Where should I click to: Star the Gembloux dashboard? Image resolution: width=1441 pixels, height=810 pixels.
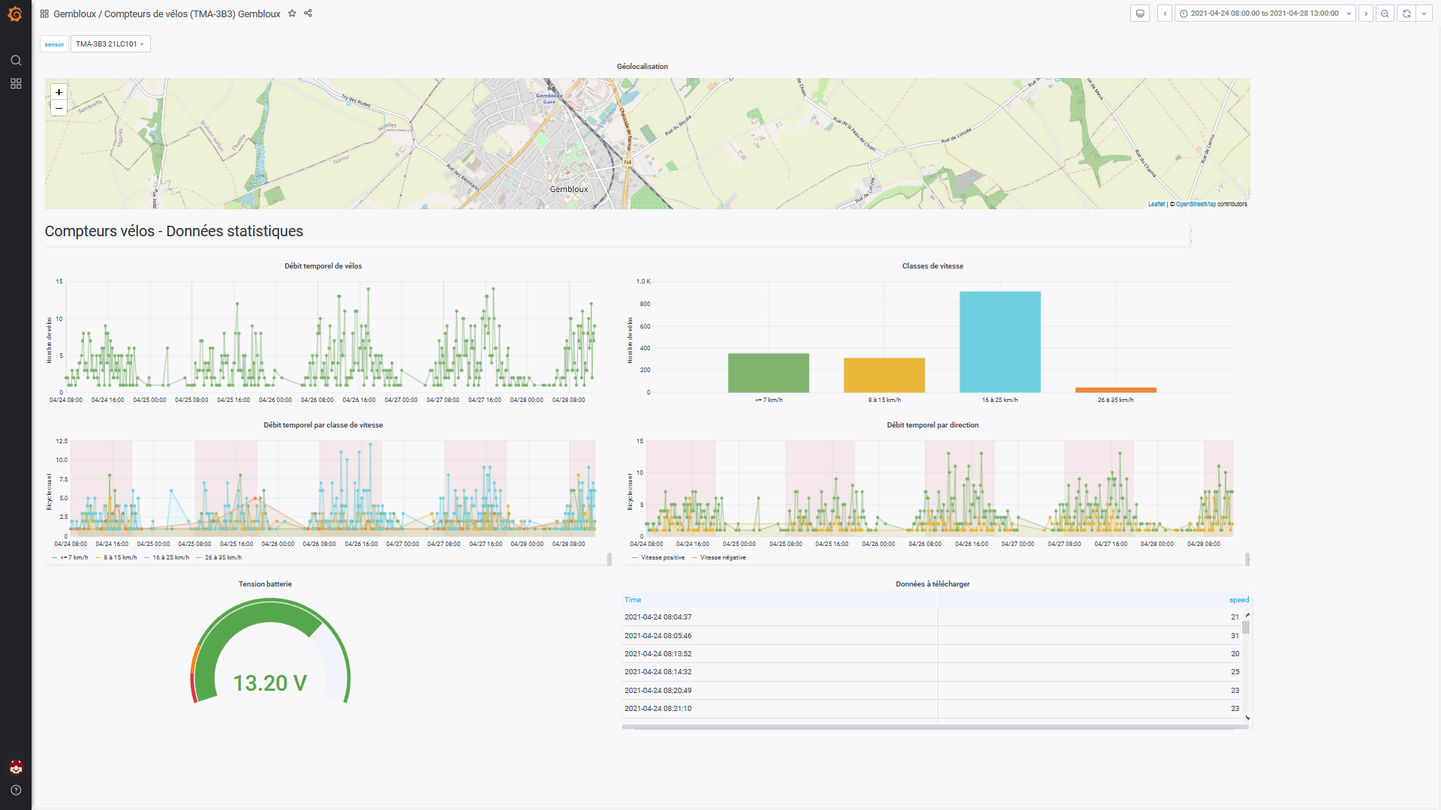pyautogui.click(x=292, y=13)
